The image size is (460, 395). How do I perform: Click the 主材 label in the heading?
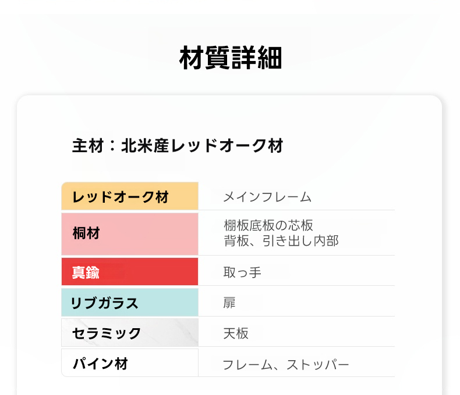(87, 146)
